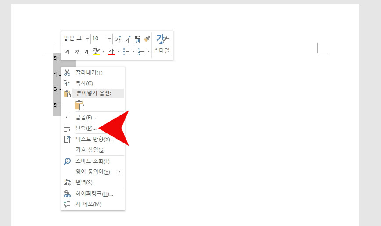The image size is (381, 226).
Task: Click the text direction icon
Action: click(67, 140)
